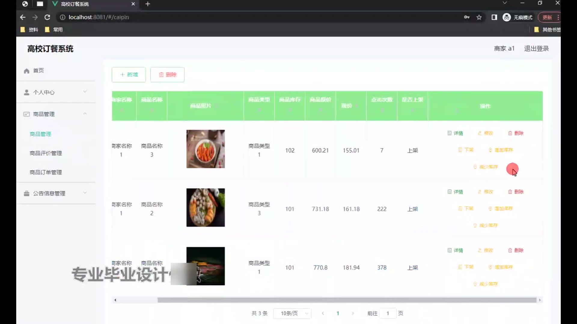The width and height of the screenshot is (577, 324).
Task: Open 详情 icon in row with price 770.8
Action: (x=450, y=250)
